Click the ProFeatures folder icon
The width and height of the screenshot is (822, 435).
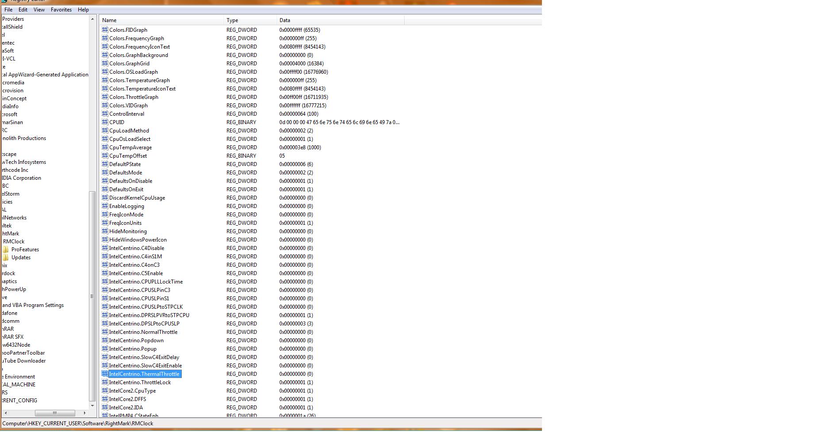5,250
